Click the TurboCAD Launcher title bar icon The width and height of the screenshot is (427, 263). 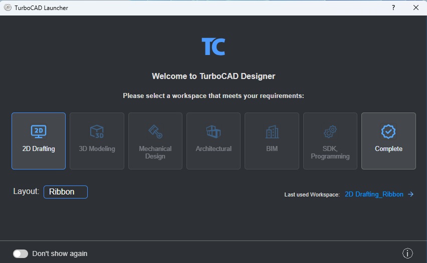click(x=8, y=7)
